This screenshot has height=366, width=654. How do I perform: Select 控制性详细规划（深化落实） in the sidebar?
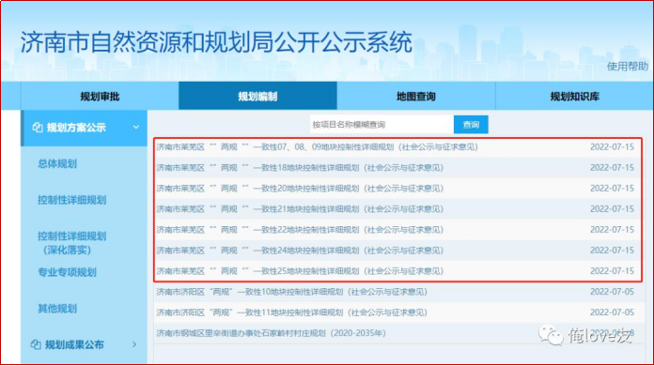click(x=71, y=243)
